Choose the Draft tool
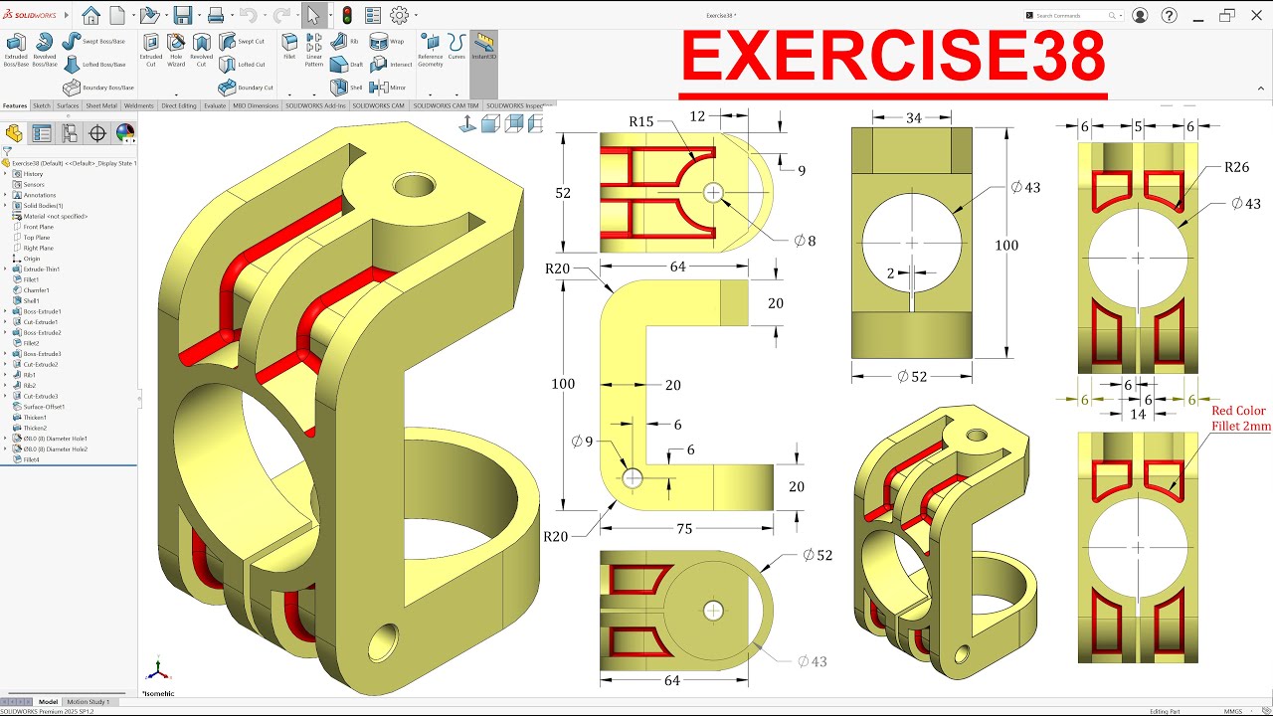Image resolution: width=1273 pixels, height=716 pixels. [x=347, y=65]
